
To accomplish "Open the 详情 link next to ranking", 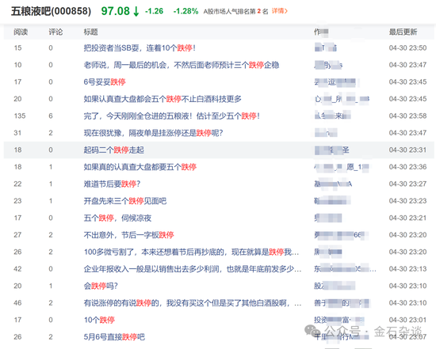I will coord(280,11).
